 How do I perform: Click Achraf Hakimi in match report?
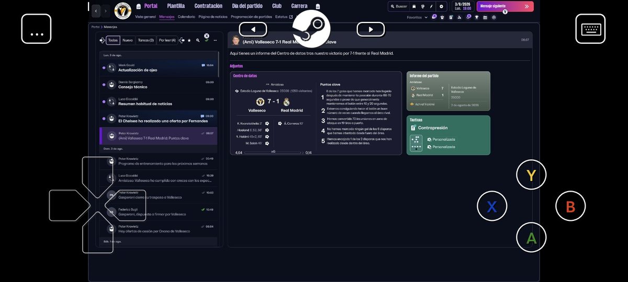click(426, 104)
